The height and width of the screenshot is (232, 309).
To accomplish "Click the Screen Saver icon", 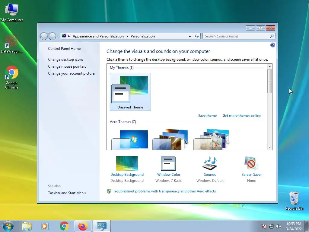I will [x=251, y=163].
